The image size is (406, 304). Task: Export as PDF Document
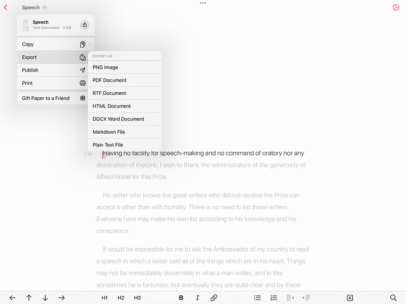click(125, 80)
